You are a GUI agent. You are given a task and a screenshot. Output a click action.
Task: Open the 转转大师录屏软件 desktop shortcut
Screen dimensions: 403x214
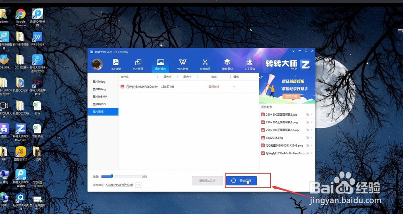(x=37, y=87)
